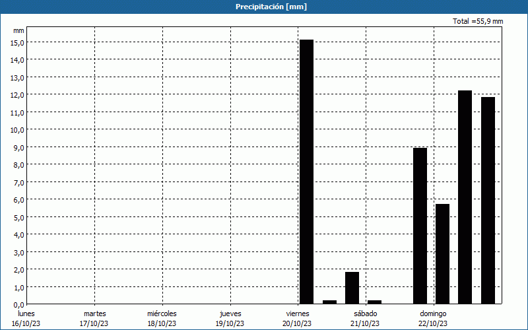Click the date 19/10/23
Screen dimensions: 528x330
pyautogui.click(x=230, y=323)
